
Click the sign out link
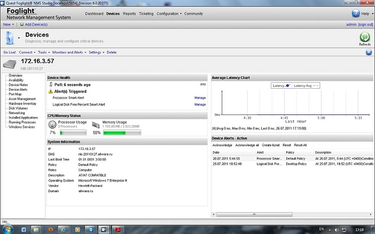365,25
